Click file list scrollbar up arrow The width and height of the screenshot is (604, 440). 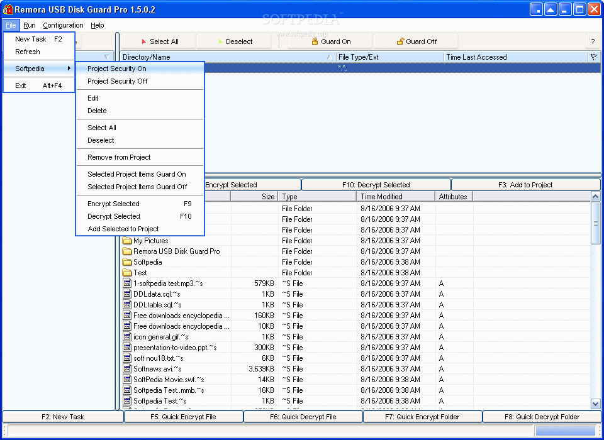point(596,197)
